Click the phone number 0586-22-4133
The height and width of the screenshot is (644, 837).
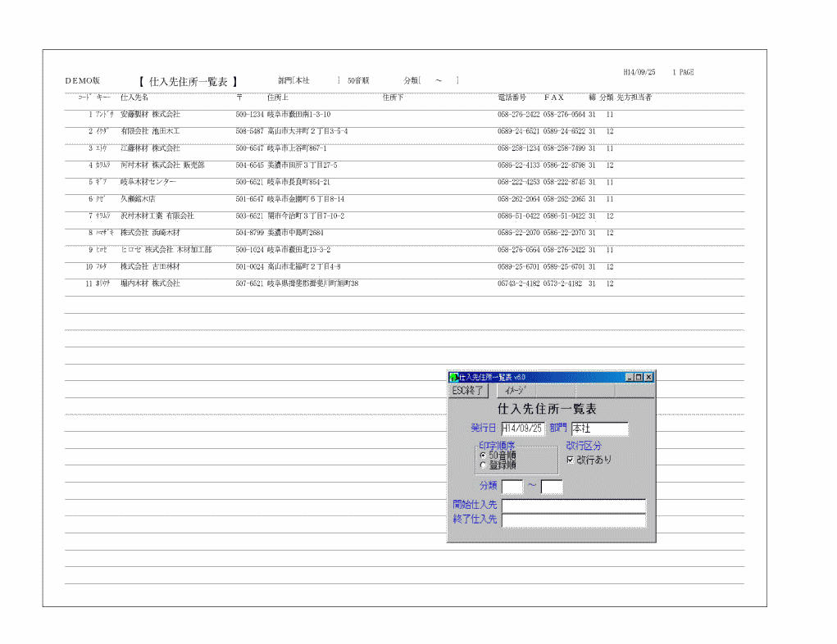(519, 165)
